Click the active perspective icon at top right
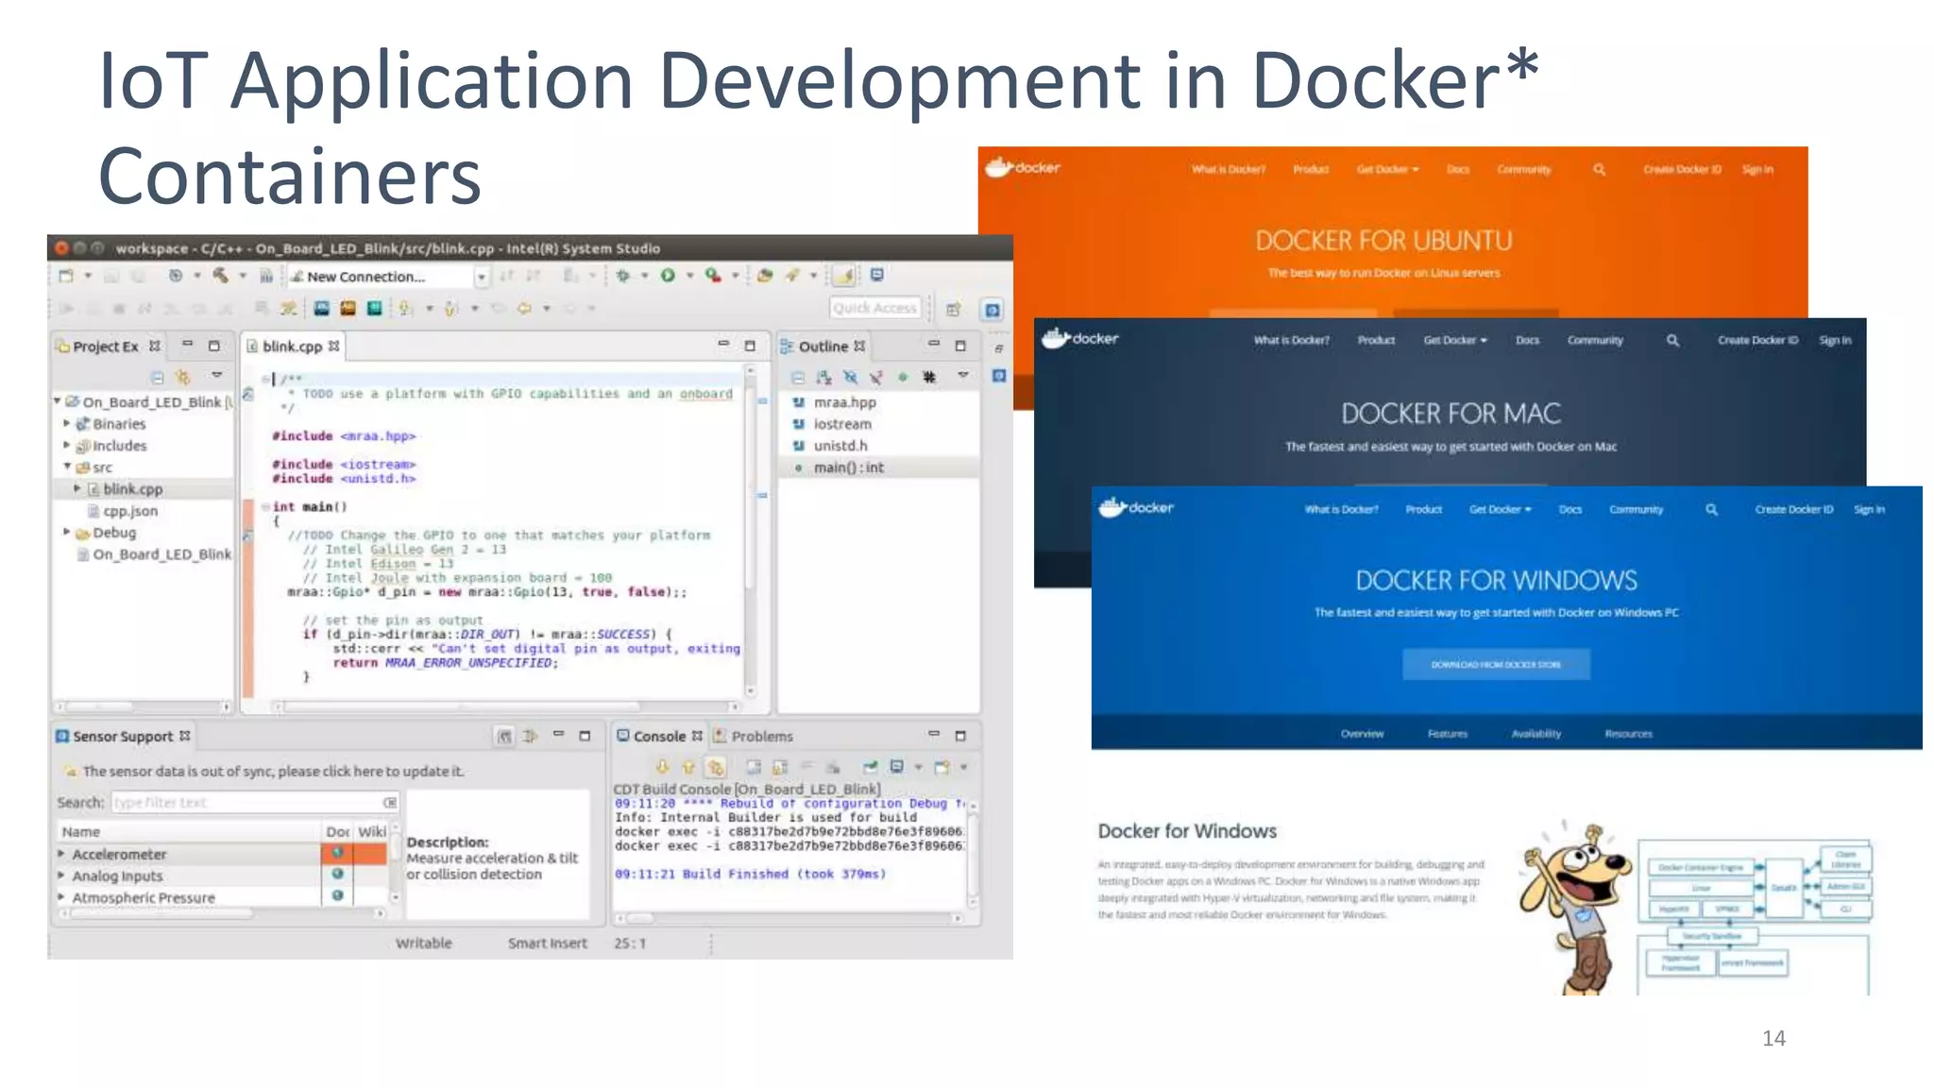Screen dimensions: 1934x1088 tap(992, 309)
